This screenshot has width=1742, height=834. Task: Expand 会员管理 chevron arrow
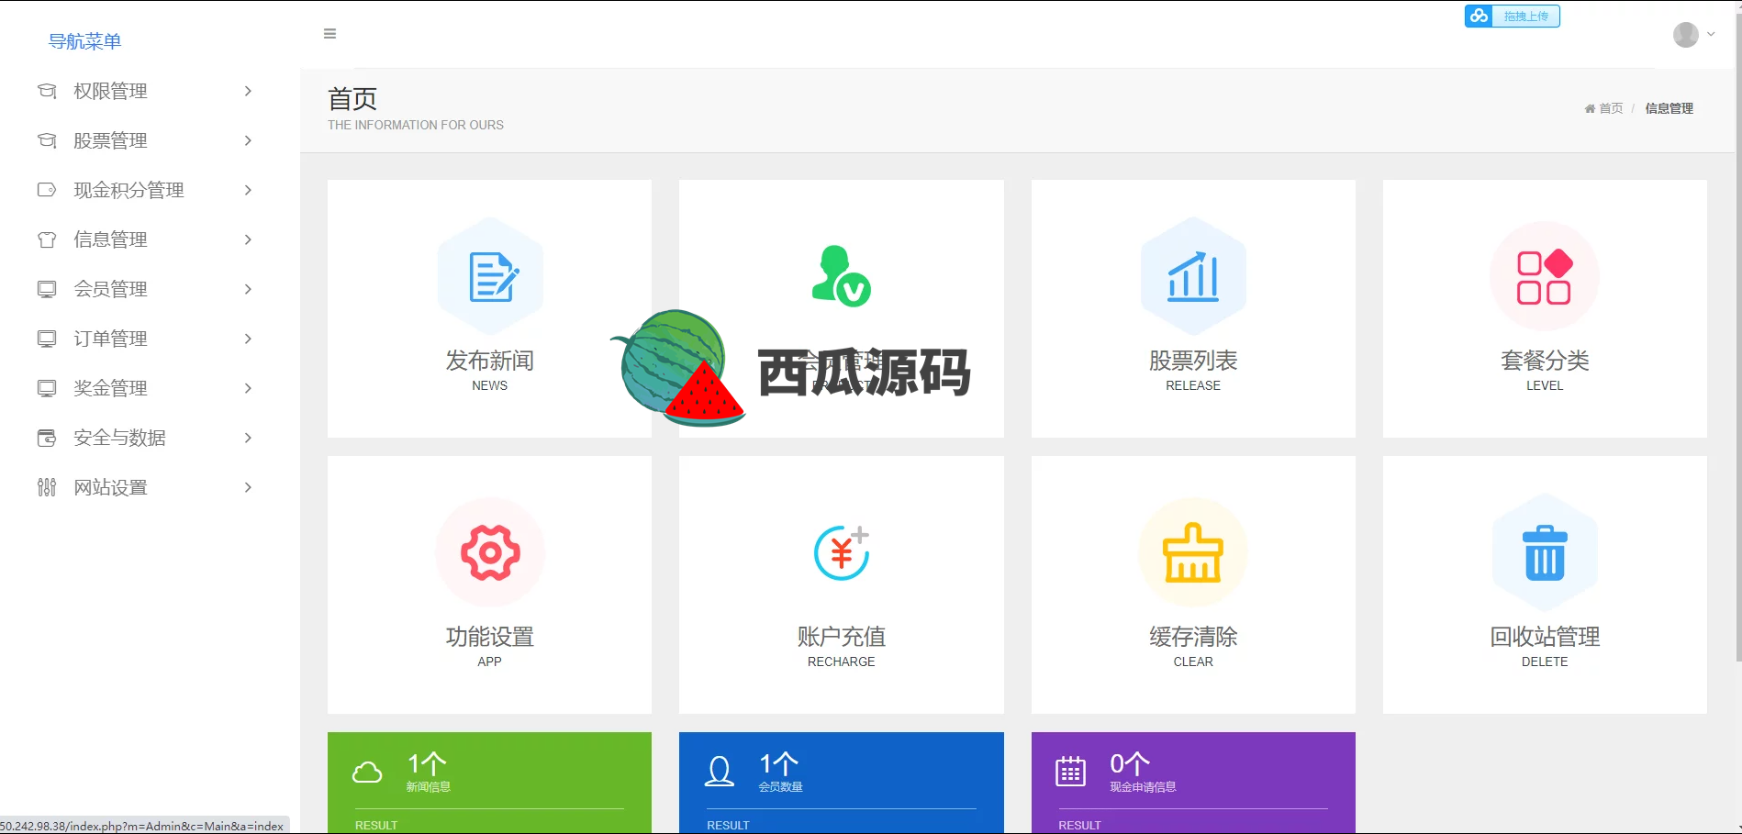coord(248,289)
